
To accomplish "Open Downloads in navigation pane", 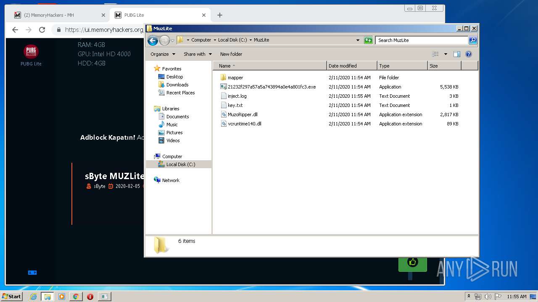I will (x=177, y=85).
